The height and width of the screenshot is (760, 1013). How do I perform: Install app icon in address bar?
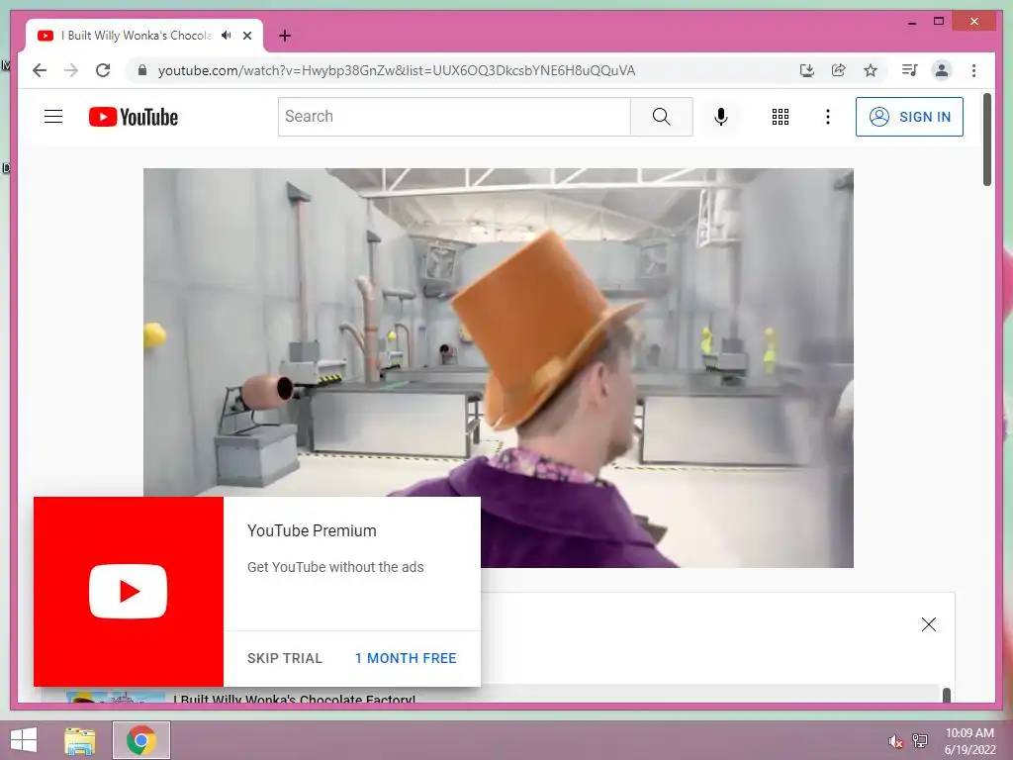[x=807, y=70]
